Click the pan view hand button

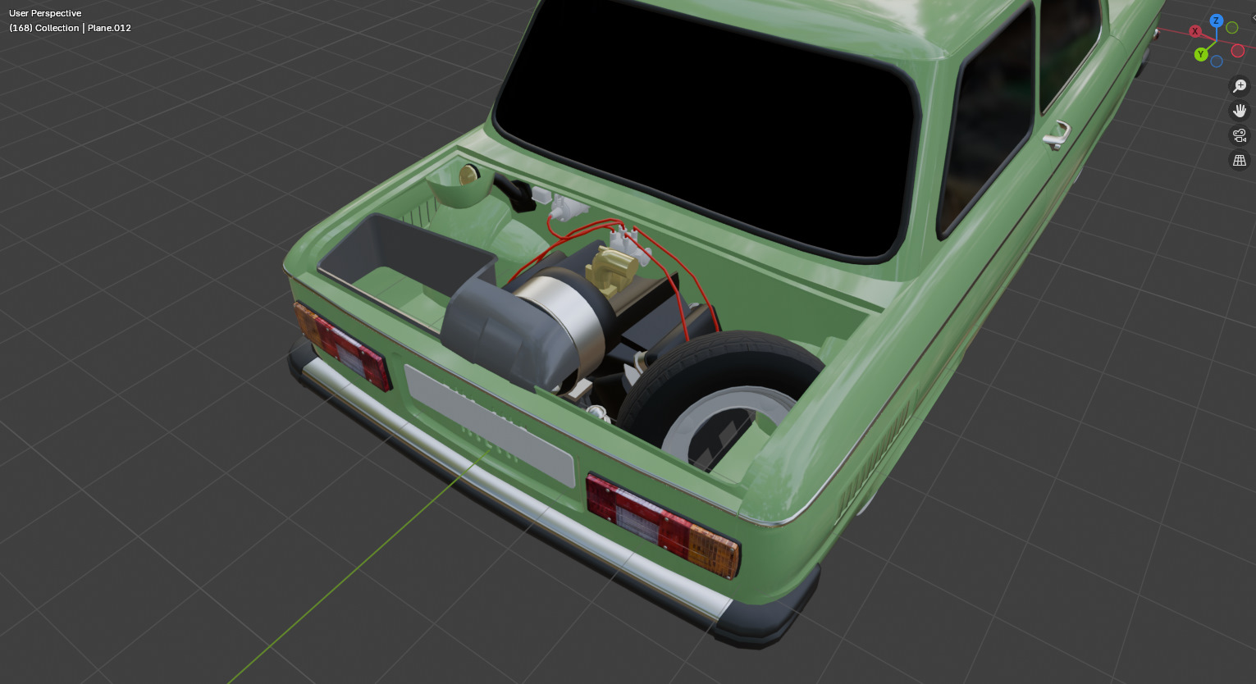(x=1240, y=111)
